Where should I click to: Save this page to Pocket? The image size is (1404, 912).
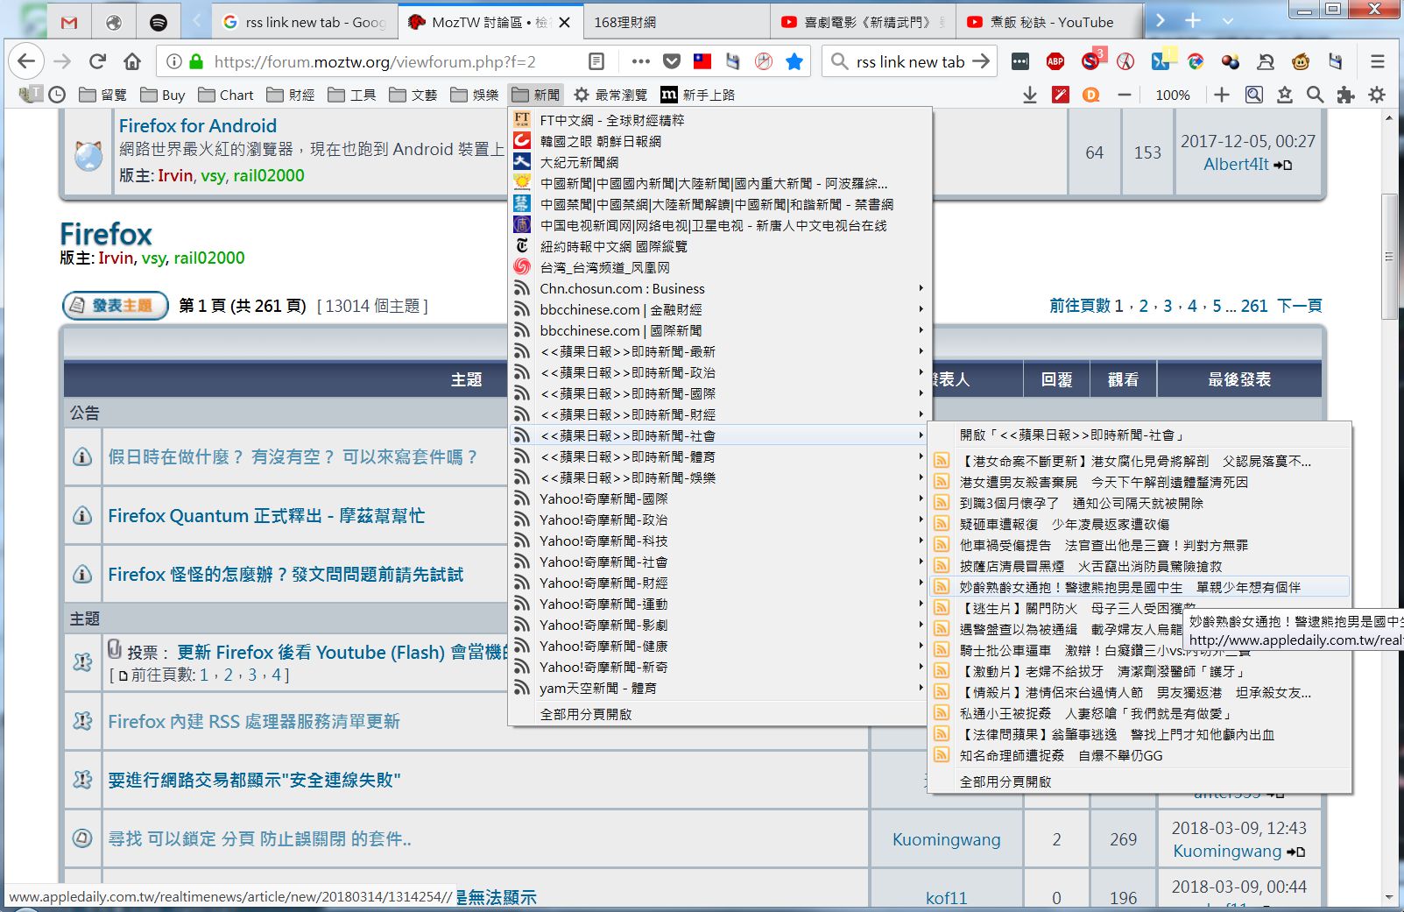pos(672,61)
